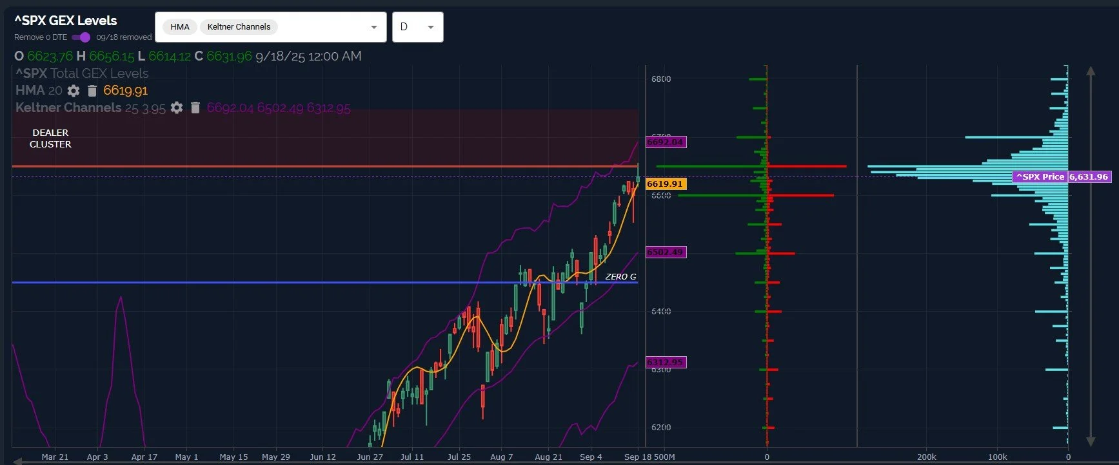Click the Mar 21 date axis label

click(x=55, y=457)
